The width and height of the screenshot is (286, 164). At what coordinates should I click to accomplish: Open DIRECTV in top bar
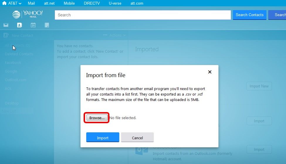[92, 3]
